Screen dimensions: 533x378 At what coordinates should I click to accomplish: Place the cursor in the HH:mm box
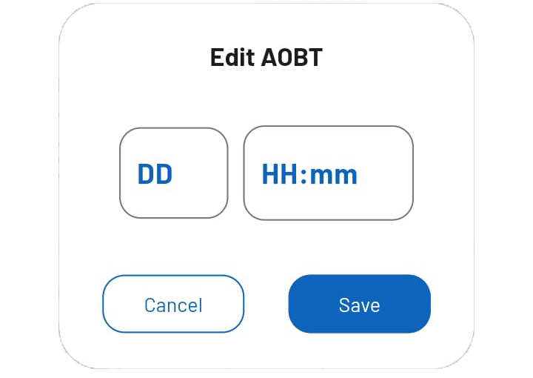[328, 173]
